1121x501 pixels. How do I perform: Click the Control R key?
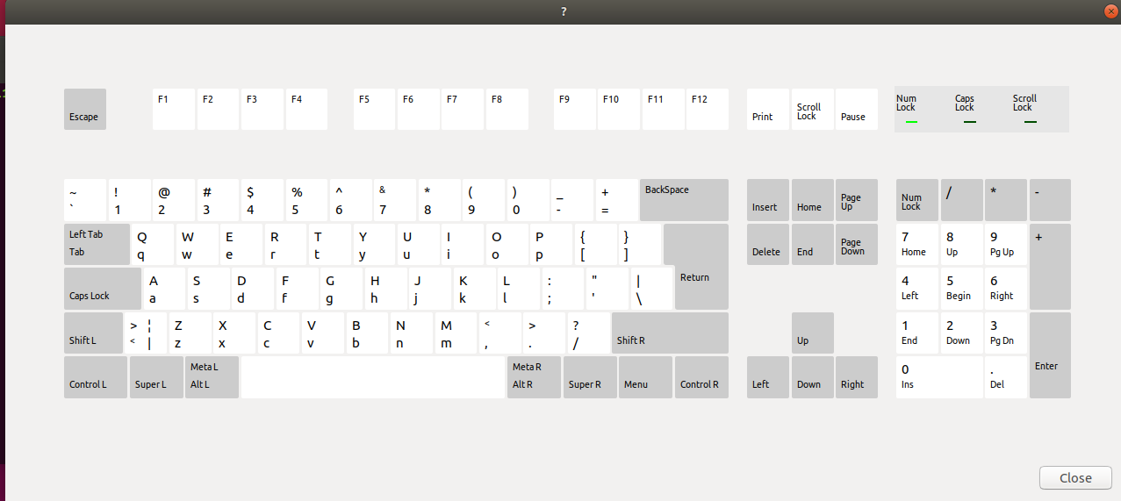701,377
